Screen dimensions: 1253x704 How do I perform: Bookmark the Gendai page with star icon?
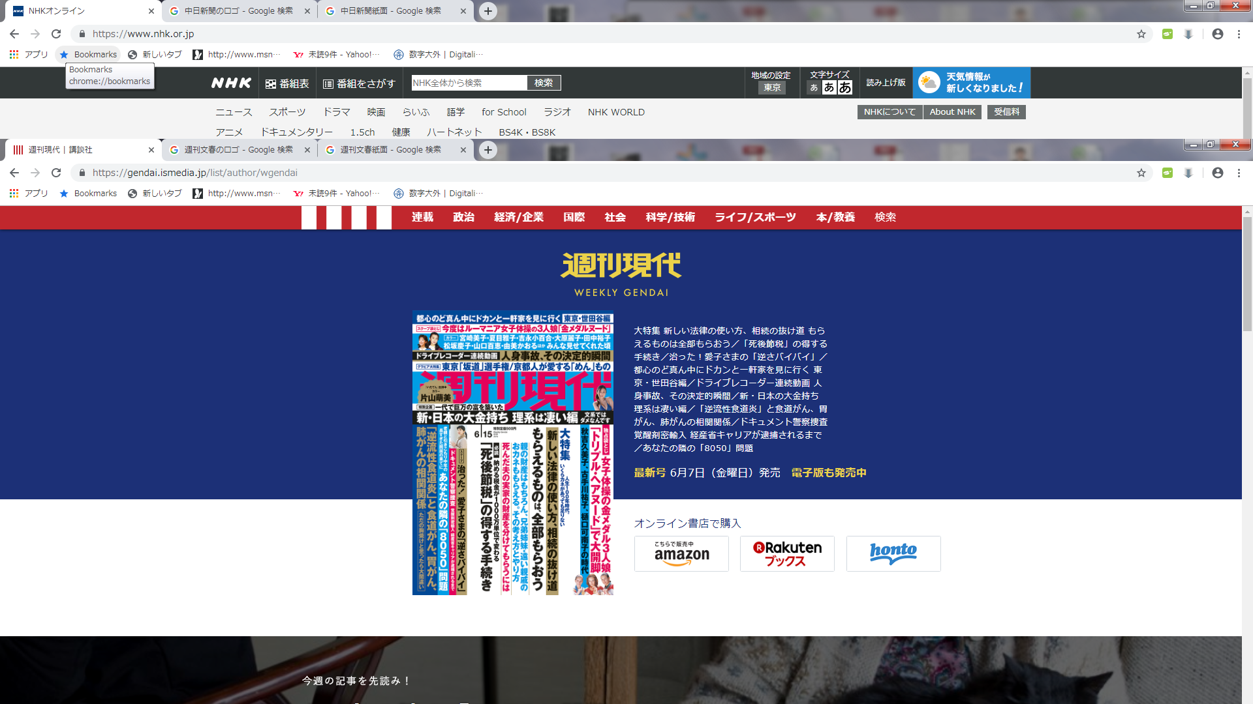coord(1141,173)
